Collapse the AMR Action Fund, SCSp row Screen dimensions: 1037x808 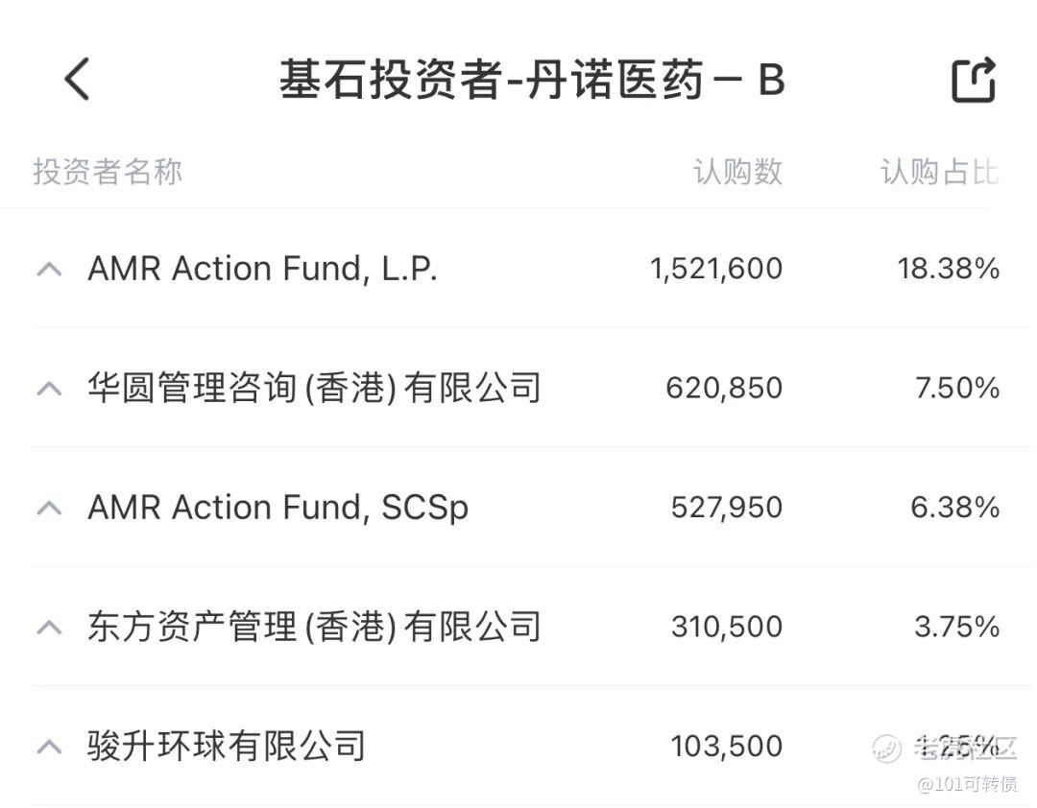(x=49, y=509)
